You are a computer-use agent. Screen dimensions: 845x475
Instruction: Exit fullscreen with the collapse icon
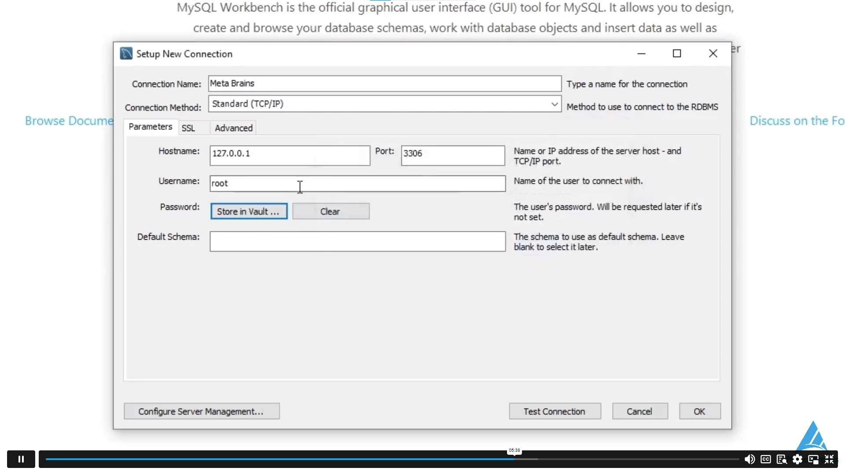[829, 459]
